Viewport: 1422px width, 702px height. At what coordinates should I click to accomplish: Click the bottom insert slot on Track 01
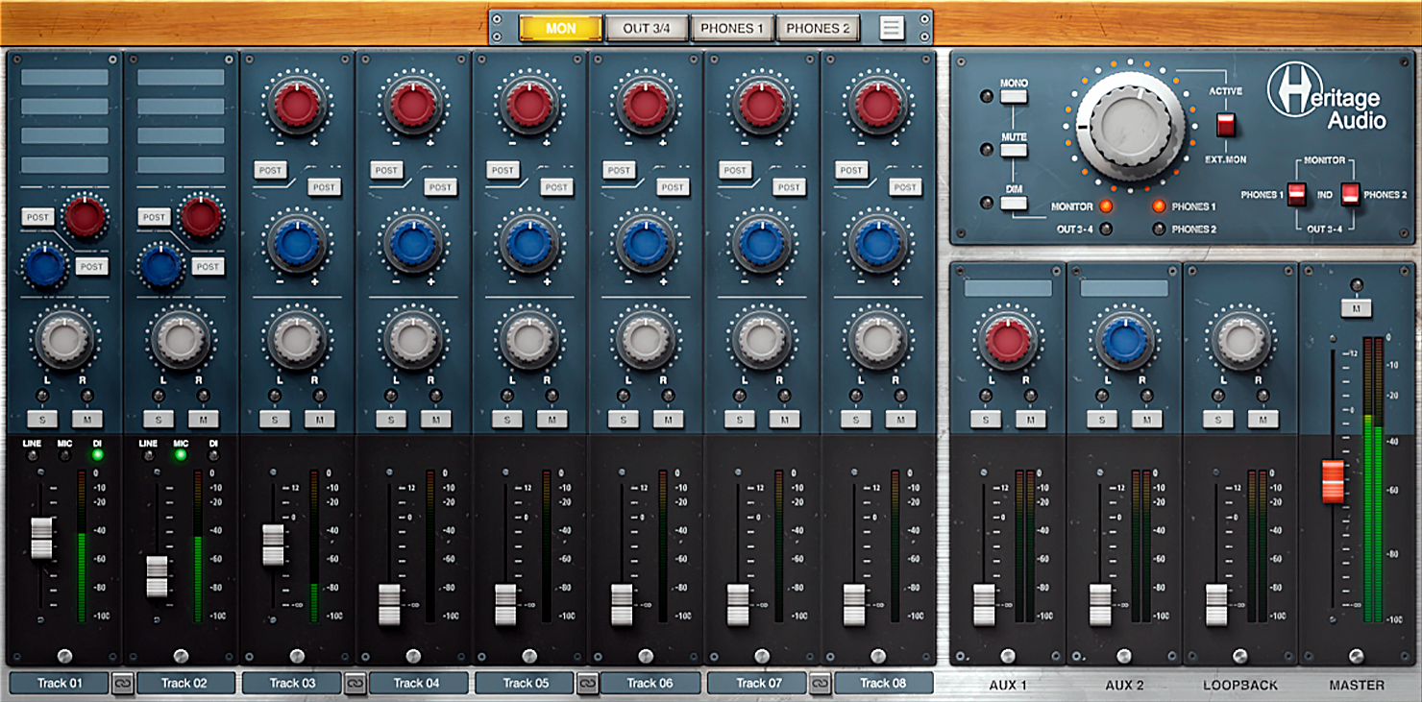coord(64,164)
